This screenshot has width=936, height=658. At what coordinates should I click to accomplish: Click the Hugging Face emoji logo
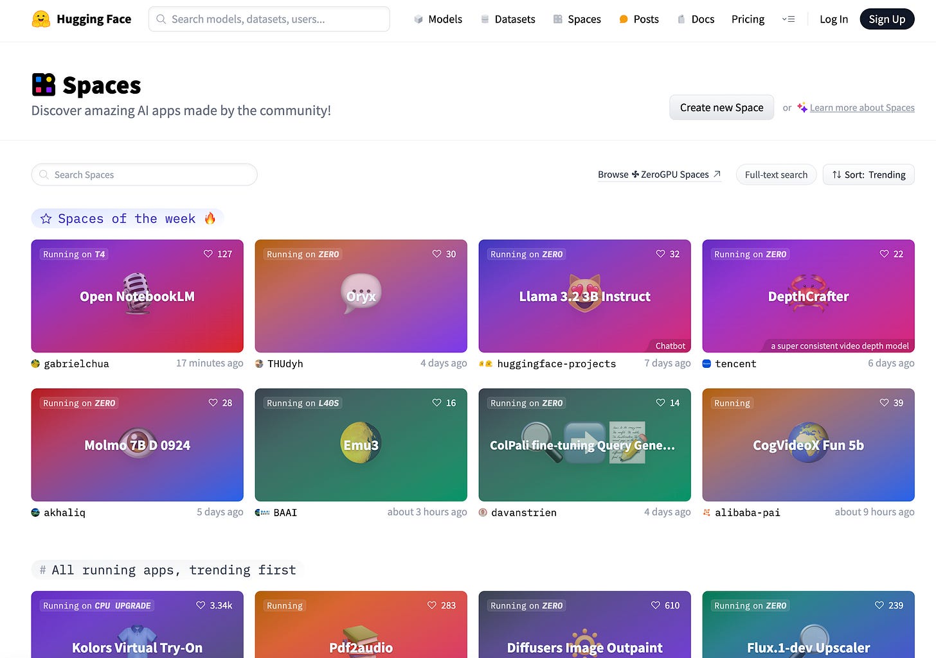pyautogui.click(x=41, y=19)
